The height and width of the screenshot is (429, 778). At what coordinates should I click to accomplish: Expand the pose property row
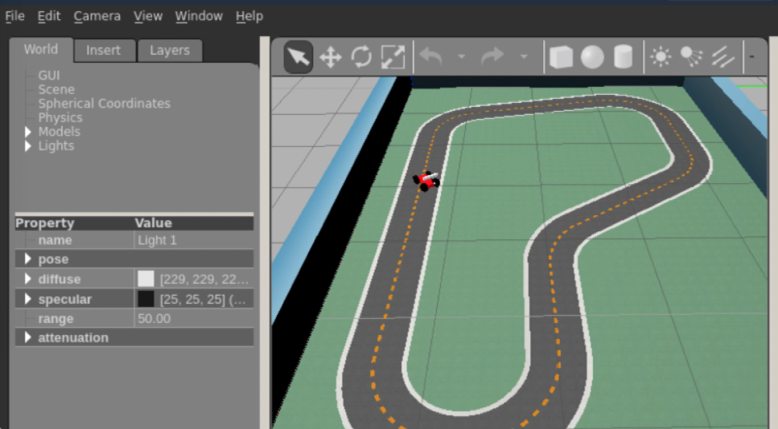28,259
